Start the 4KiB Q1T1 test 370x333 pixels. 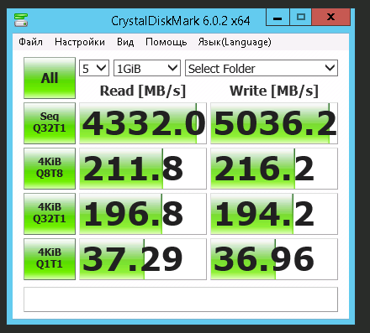(x=50, y=259)
